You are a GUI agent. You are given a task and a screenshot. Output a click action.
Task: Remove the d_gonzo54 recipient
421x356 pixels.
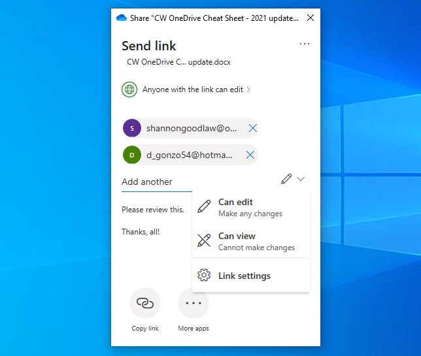(x=250, y=155)
